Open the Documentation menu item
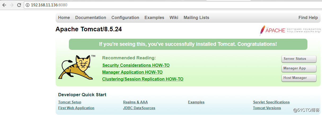This screenshot has height=115, width=322. (x=91, y=18)
